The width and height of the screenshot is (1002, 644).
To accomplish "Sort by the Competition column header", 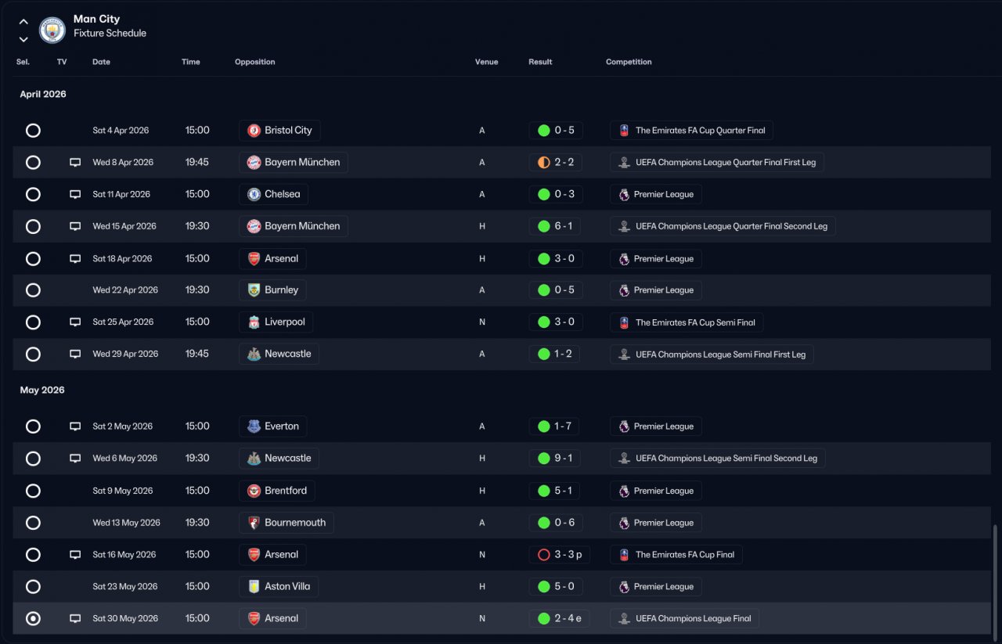I will point(629,62).
